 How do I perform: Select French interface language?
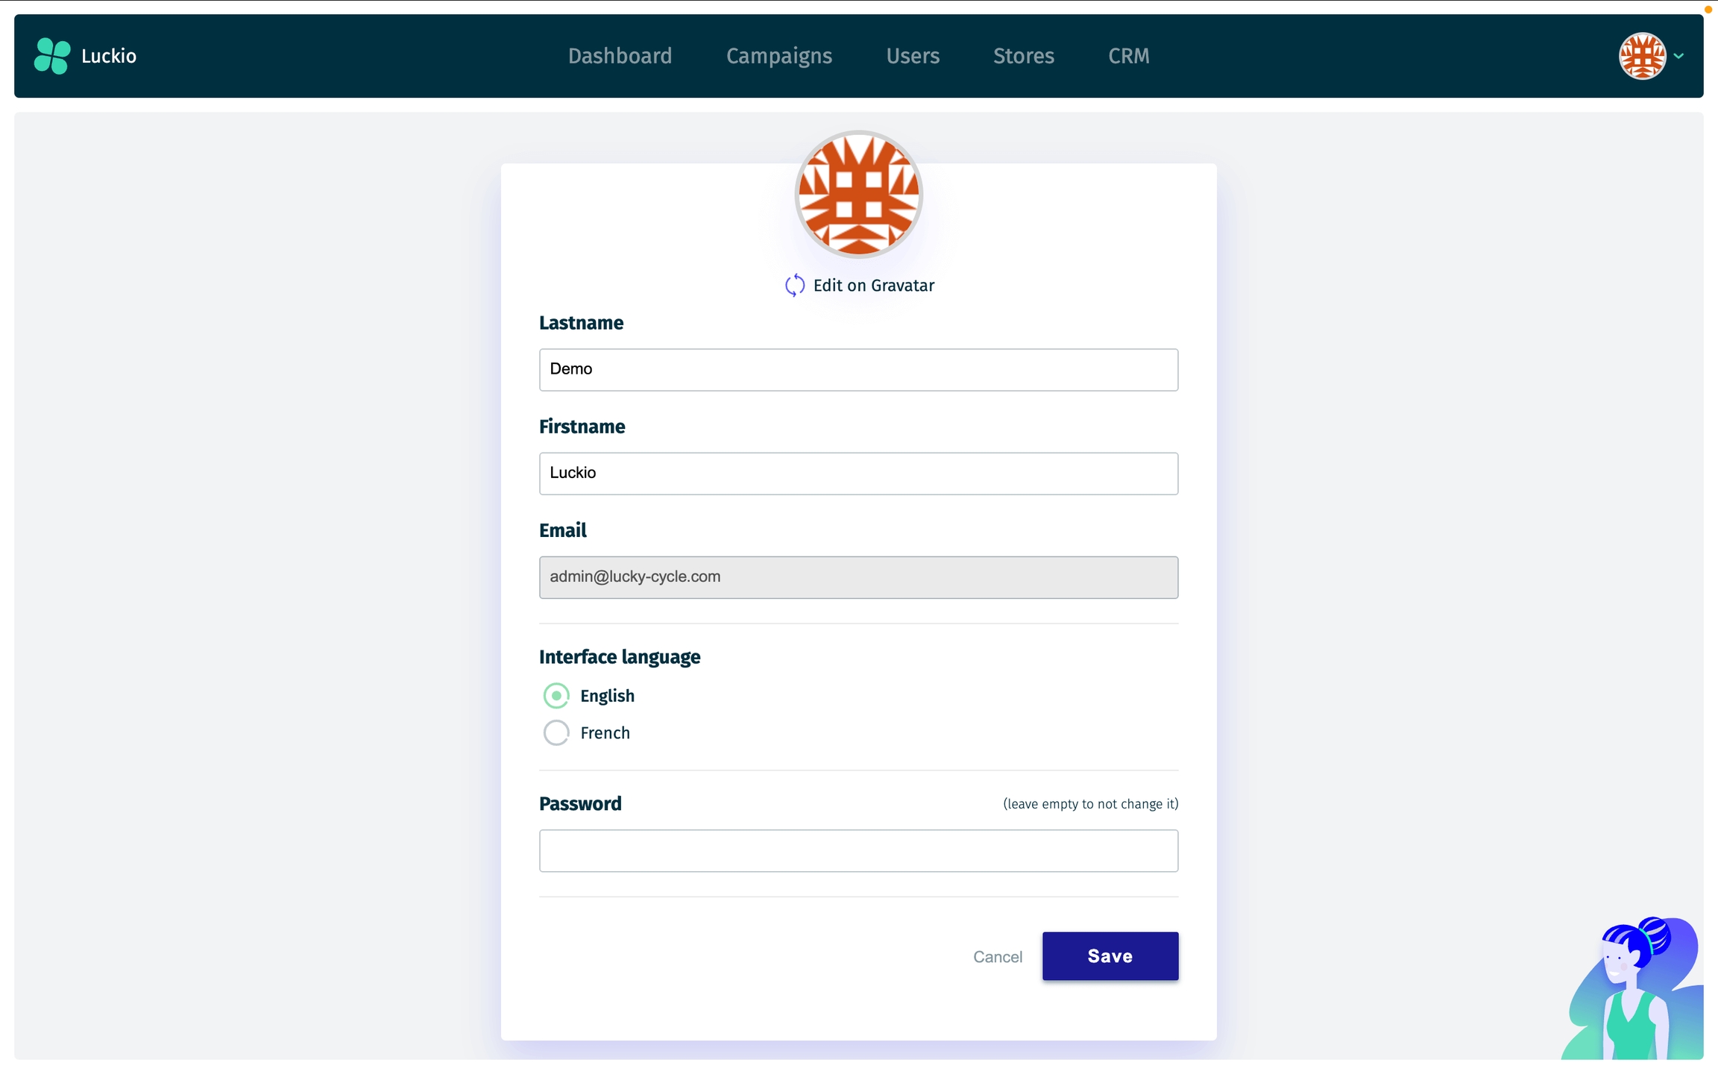point(556,733)
